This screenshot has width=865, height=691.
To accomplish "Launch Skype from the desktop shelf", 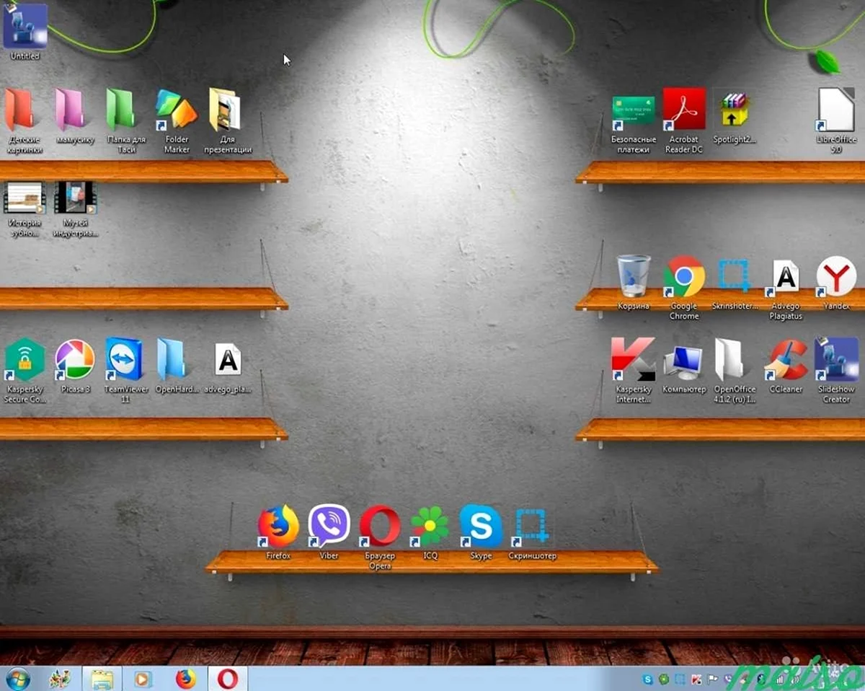I will (481, 527).
